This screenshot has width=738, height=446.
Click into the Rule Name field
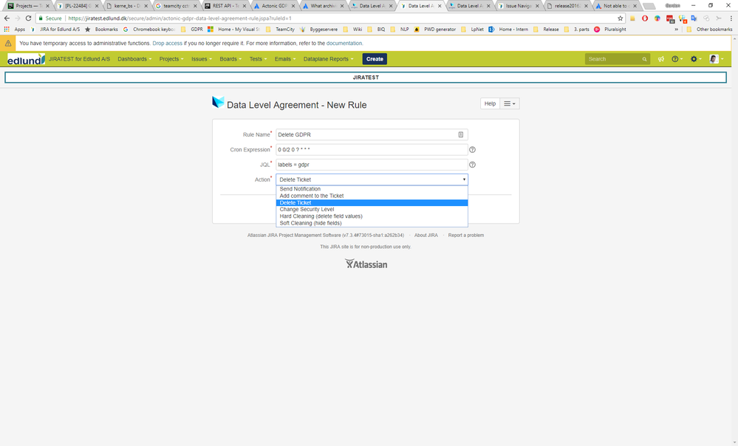[x=372, y=134]
